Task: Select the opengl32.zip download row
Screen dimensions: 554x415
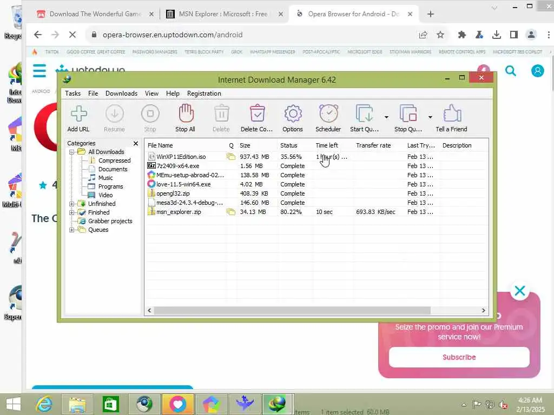Action: tap(316, 193)
